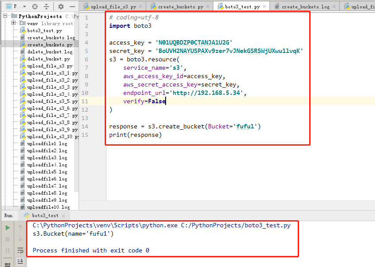Viewport: 375px width, 267px height.
Task: Hide the project panel with the minus icon
Action: [72, 7]
